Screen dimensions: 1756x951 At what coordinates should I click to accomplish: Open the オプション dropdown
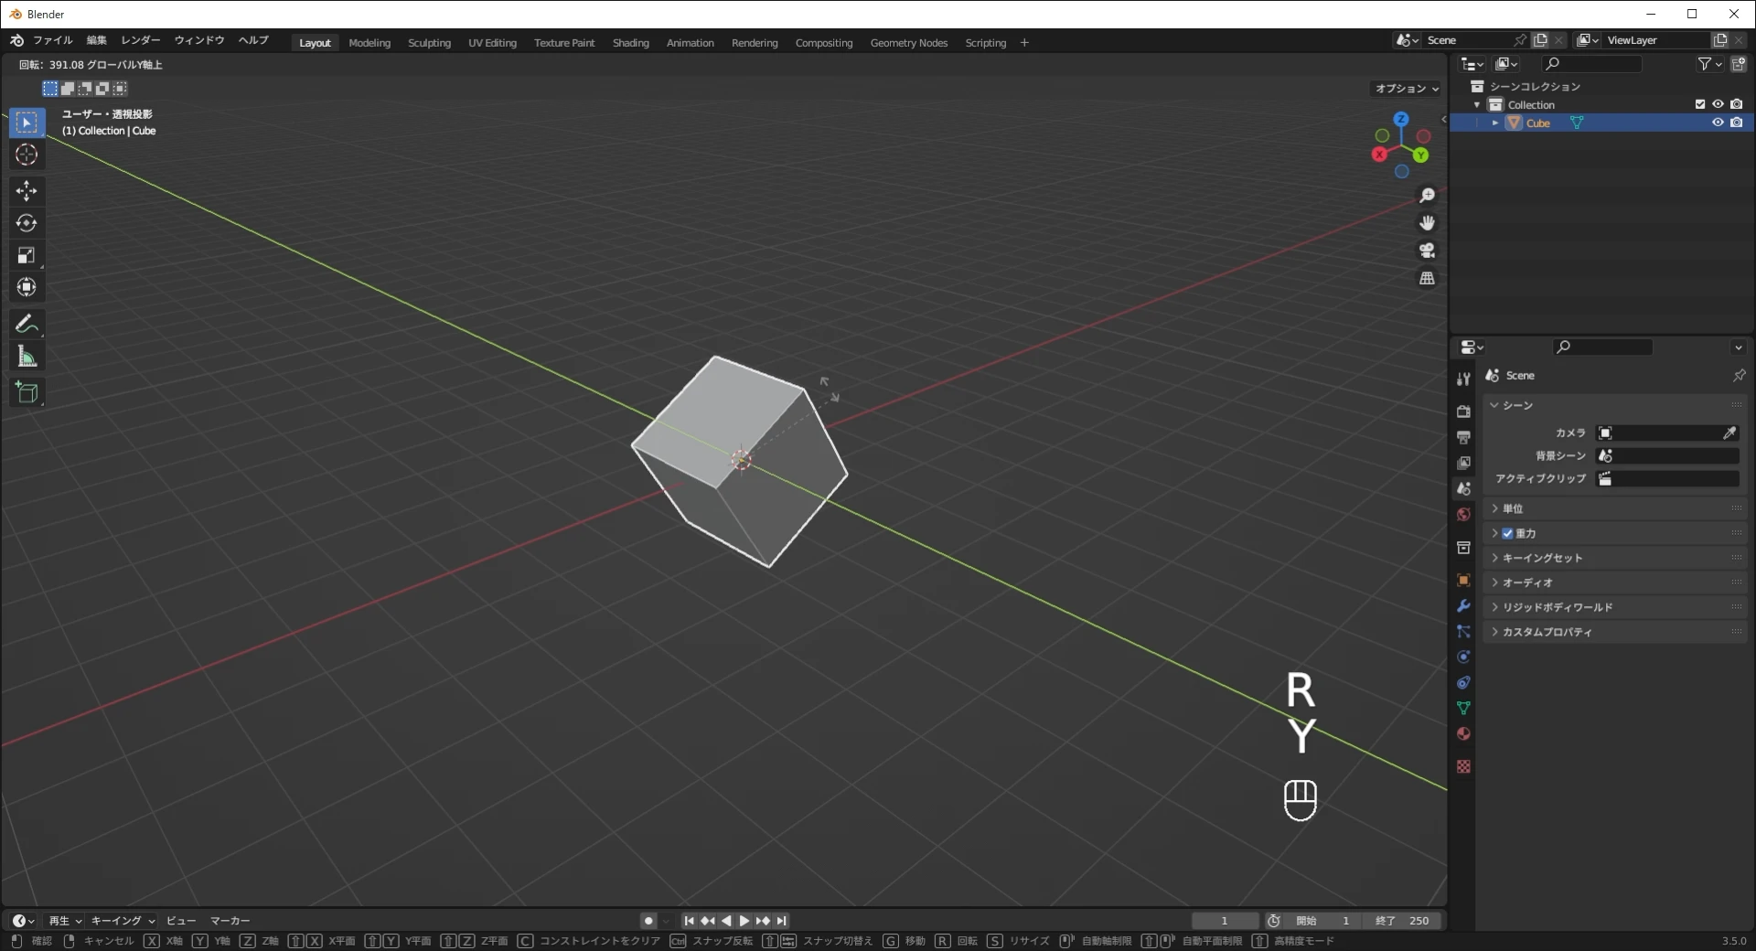pyautogui.click(x=1407, y=89)
